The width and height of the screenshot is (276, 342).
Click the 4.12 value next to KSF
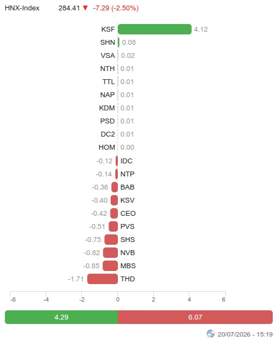201,29
